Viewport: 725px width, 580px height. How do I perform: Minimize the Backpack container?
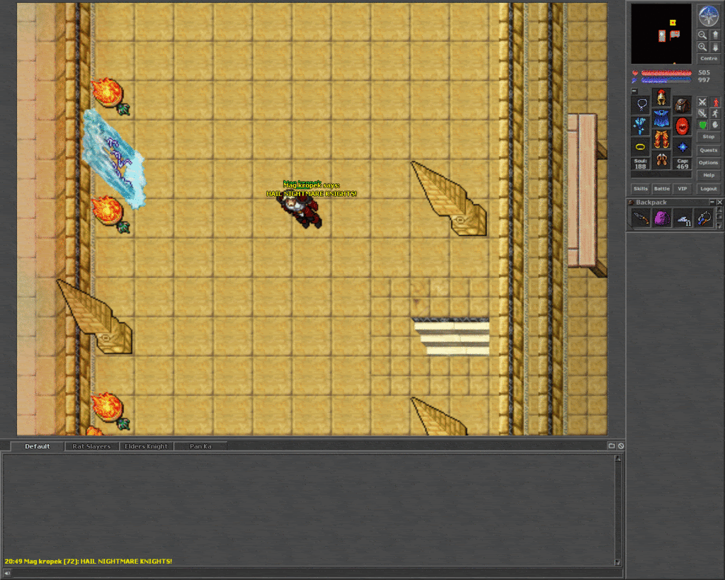712,202
